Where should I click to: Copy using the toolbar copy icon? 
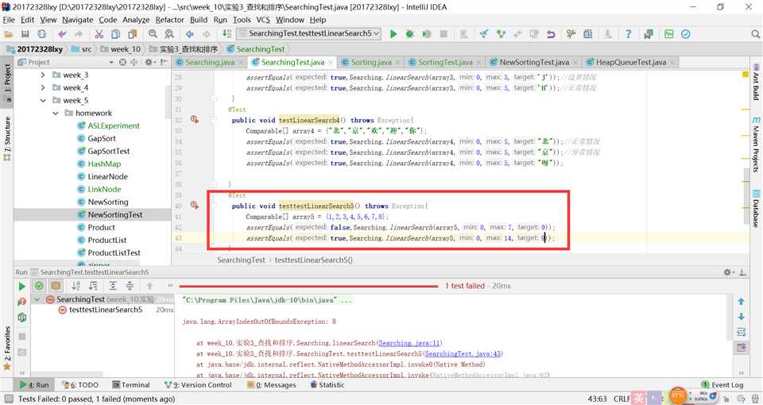click(x=115, y=34)
